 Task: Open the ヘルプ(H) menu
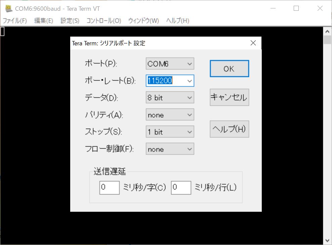tap(177, 21)
